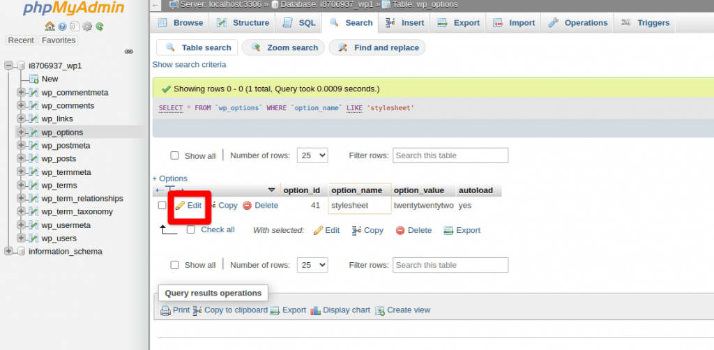Switch to the Structure tab
714x350 pixels.
(242, 23)
